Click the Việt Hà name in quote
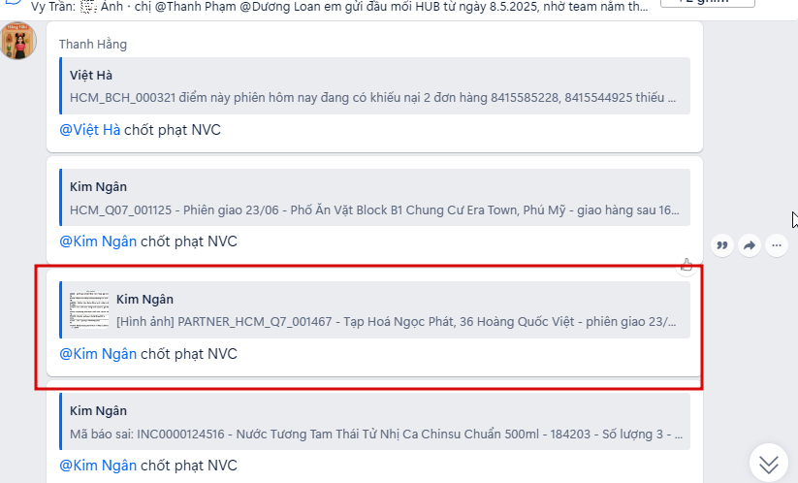The width and height of the screenshot is (798, 483). pyautogui.click(x=91, y=76)
